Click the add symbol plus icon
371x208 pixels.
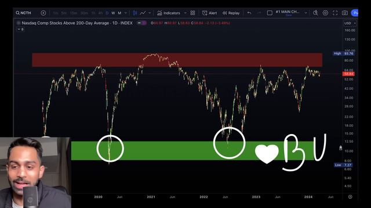point(43,13)
